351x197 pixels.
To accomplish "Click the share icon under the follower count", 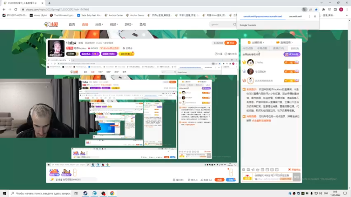I will (x=218, y=54).
